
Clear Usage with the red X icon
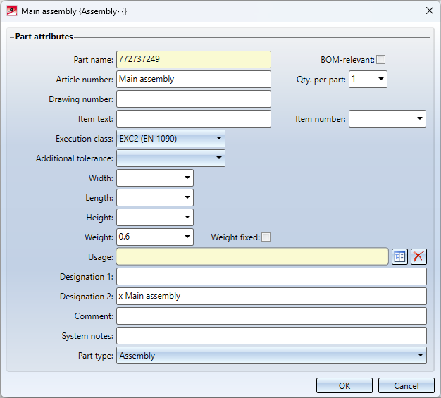(419, 257)
